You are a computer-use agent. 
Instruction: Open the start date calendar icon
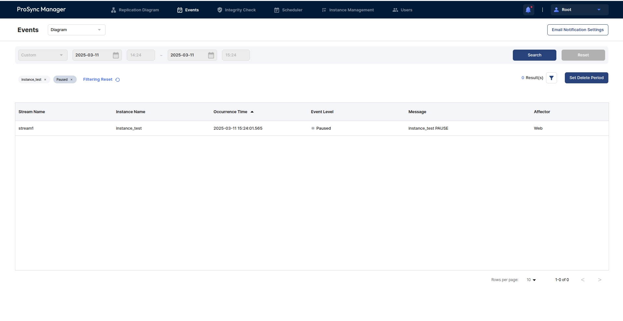coord(116,55)
